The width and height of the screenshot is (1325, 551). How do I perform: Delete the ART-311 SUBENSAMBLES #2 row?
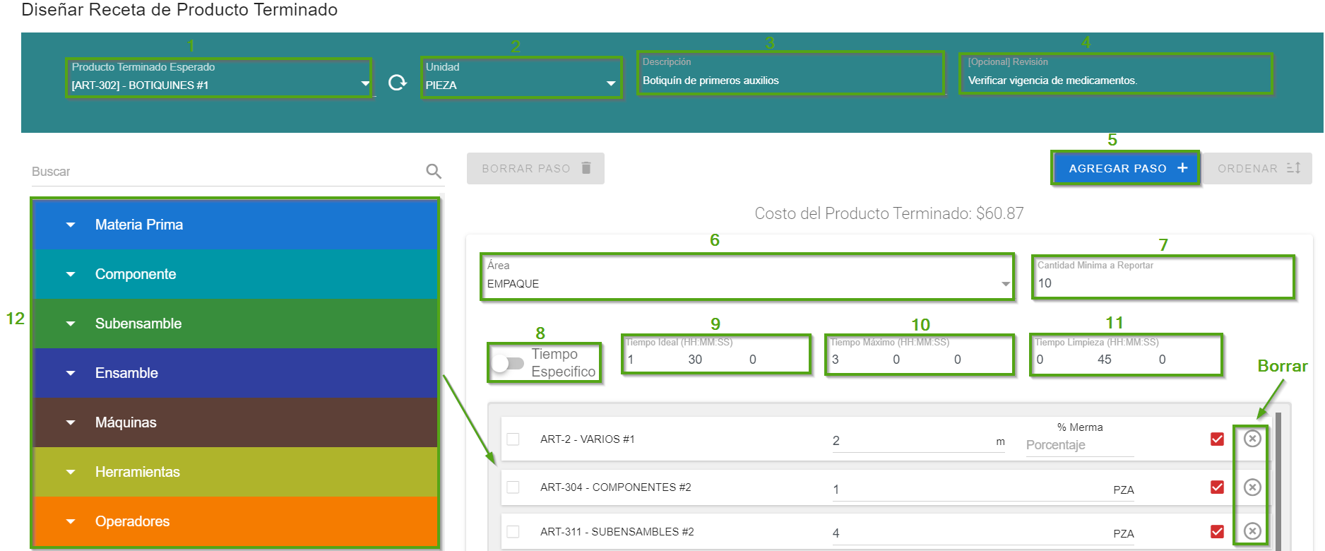[x=1252, y=531]
